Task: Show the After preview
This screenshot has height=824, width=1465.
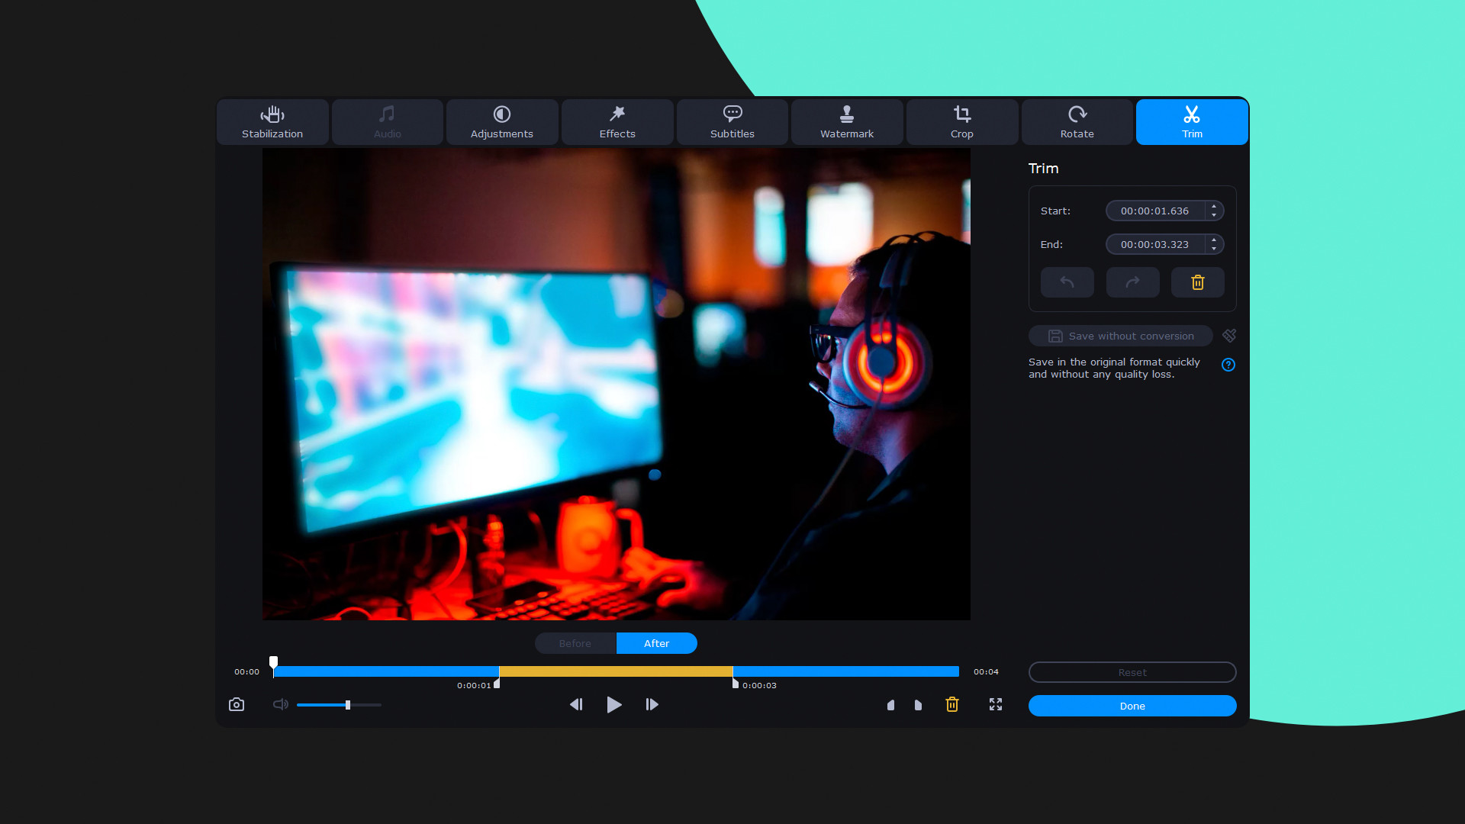Action: 656,643
